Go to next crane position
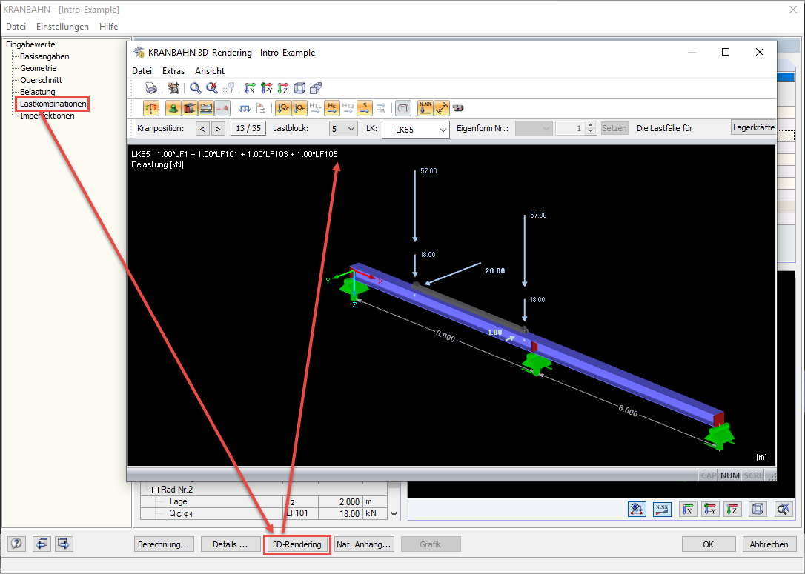 pos(218,129)
